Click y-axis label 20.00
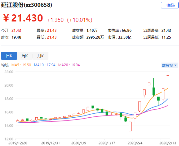Screen dimensions: 179x146 tap(9, 85)
